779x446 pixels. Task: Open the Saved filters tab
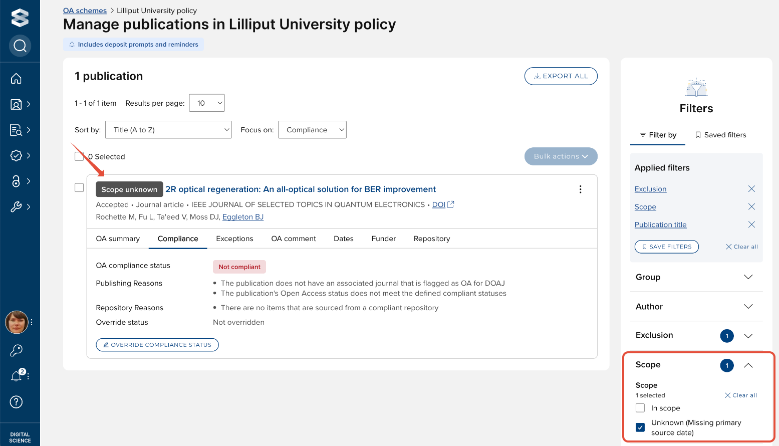click(x=720, y=135)
